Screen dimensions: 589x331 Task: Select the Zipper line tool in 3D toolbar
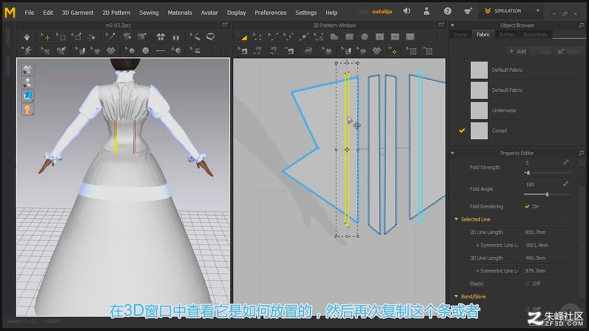(161, 51)
